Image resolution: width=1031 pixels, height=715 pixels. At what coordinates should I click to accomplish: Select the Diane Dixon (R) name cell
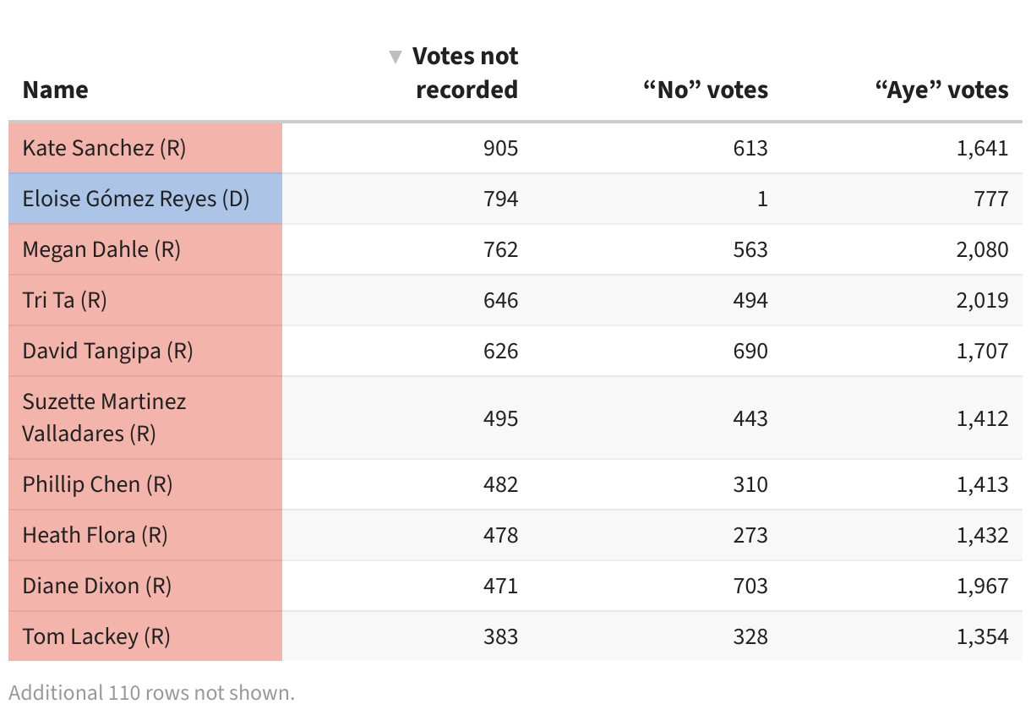pos(97,586)
